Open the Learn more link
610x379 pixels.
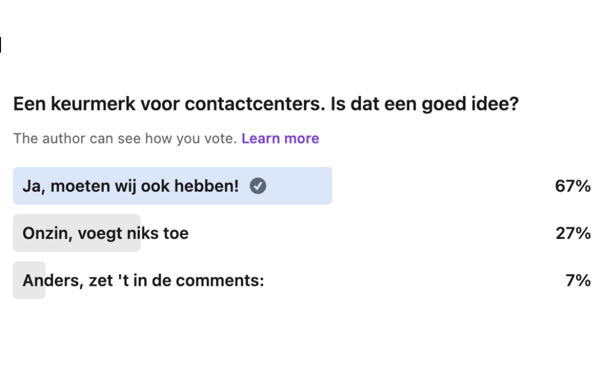click(x=280, y=138)
